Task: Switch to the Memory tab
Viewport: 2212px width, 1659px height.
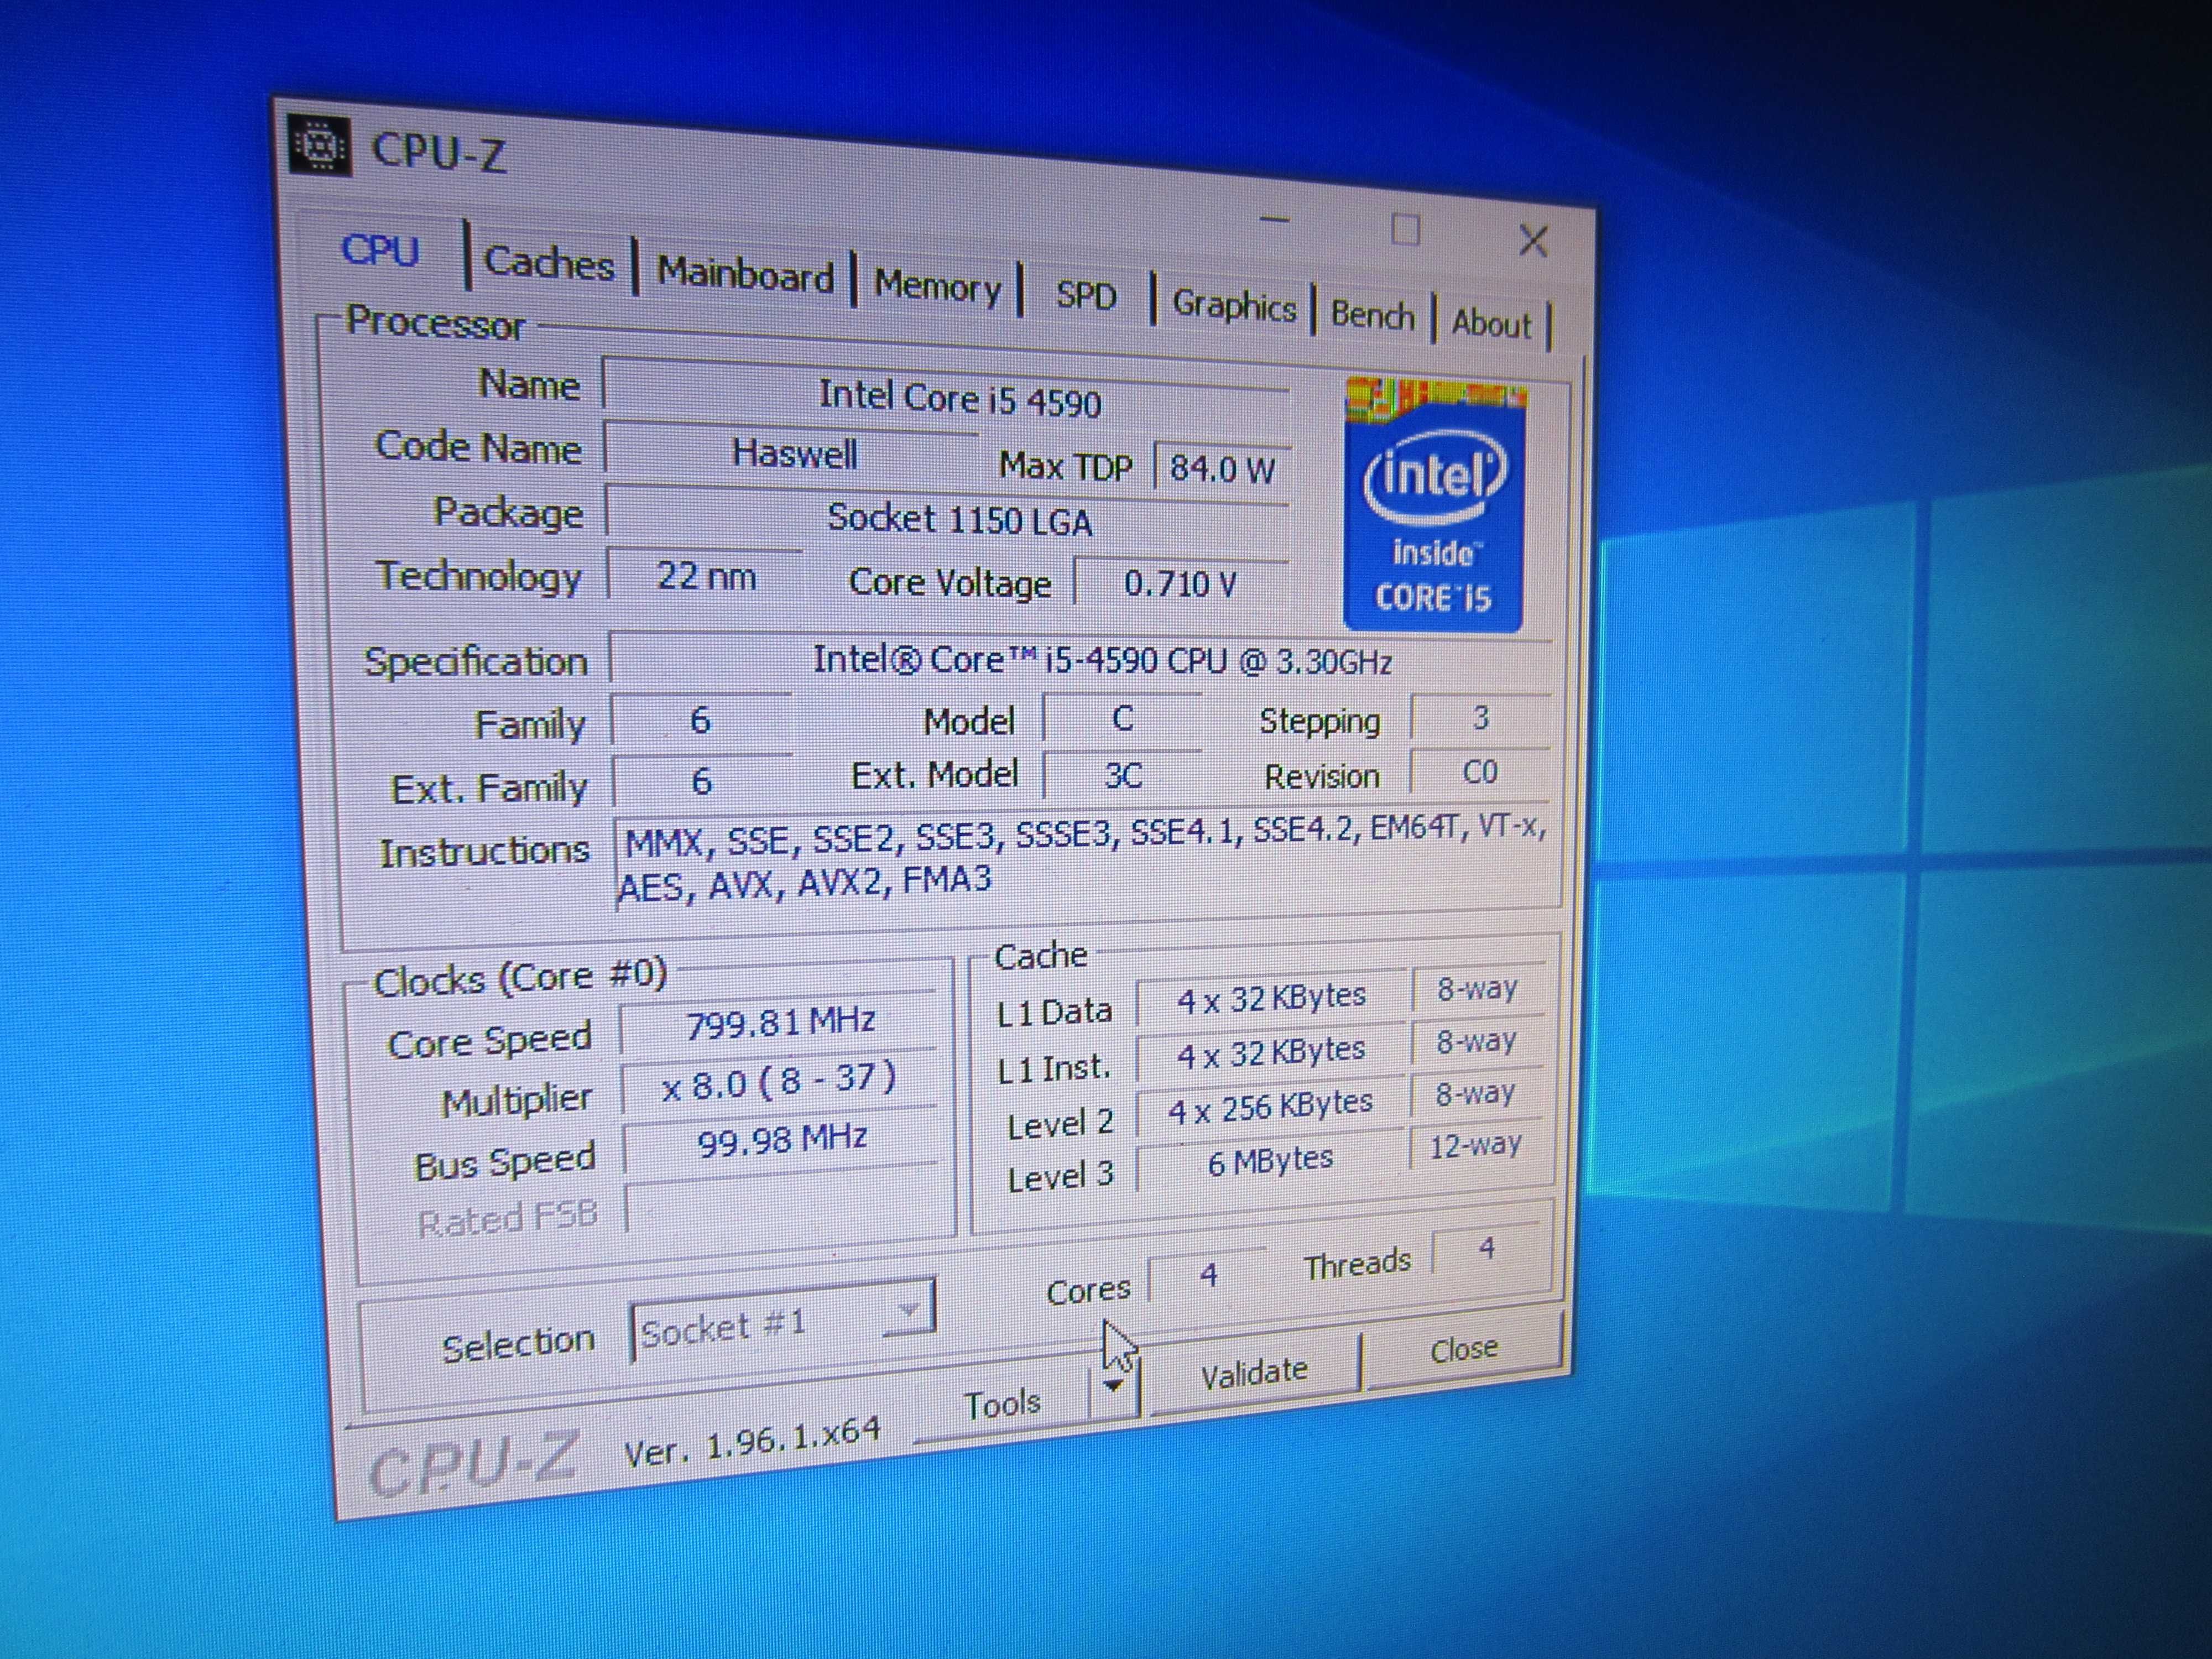Action: 937,286
